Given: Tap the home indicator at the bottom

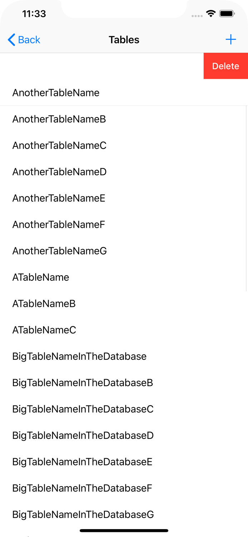Looking at the screenshot, I should pyautogui.click(x=124, y=531).
